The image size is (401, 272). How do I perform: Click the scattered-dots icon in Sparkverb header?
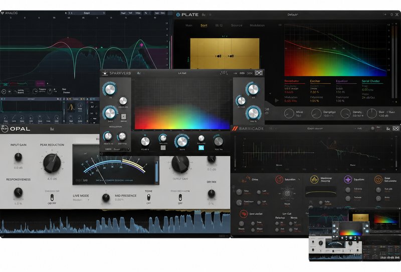(x=224, y=73)
